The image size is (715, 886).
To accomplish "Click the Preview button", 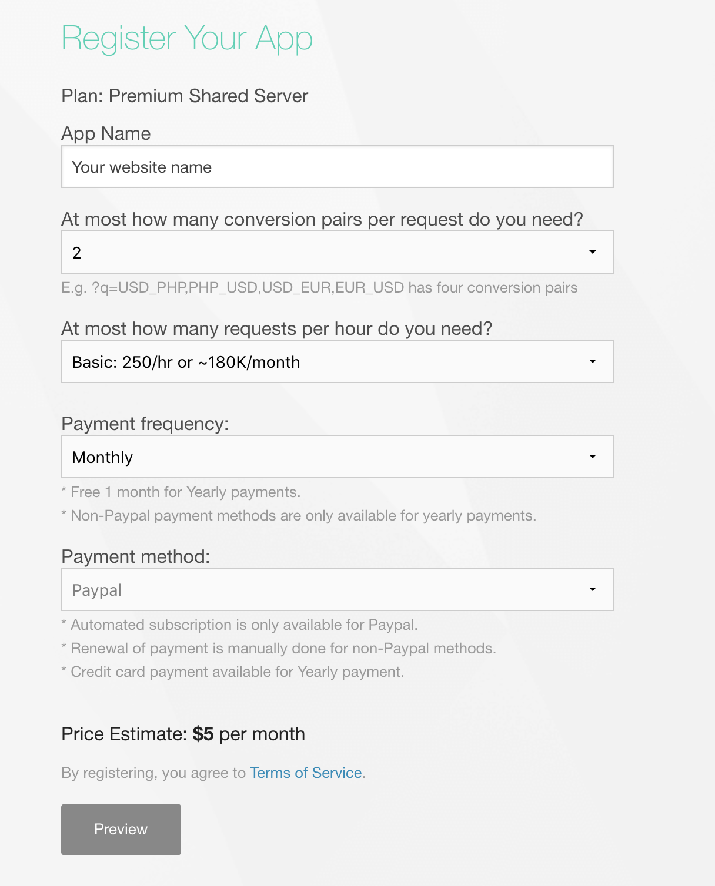I will [x=121, y=830].
